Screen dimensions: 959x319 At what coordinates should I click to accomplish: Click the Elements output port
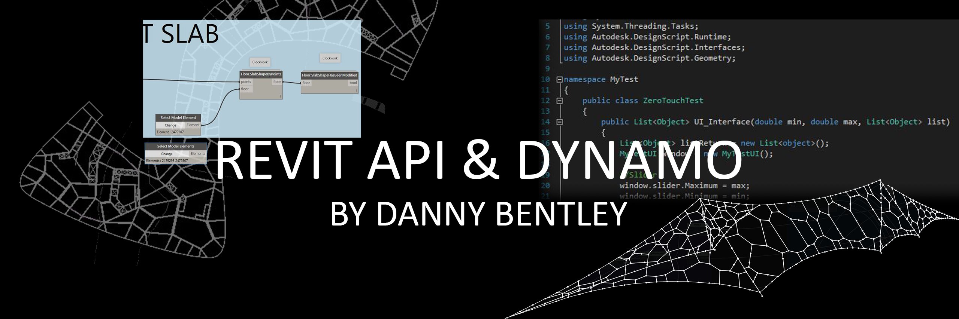click(x=198, y=154)
